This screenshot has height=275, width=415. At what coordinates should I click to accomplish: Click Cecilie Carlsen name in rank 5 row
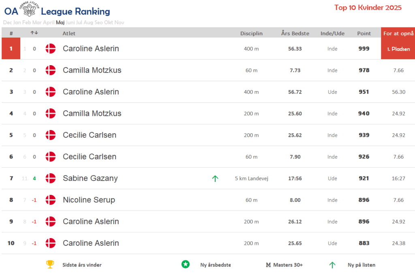(x=90, y=135)
